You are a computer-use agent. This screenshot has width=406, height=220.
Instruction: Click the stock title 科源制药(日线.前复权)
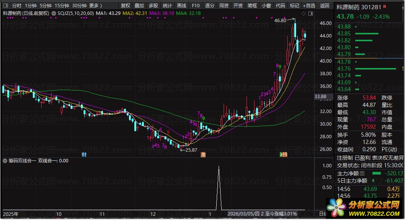point(26,13)
